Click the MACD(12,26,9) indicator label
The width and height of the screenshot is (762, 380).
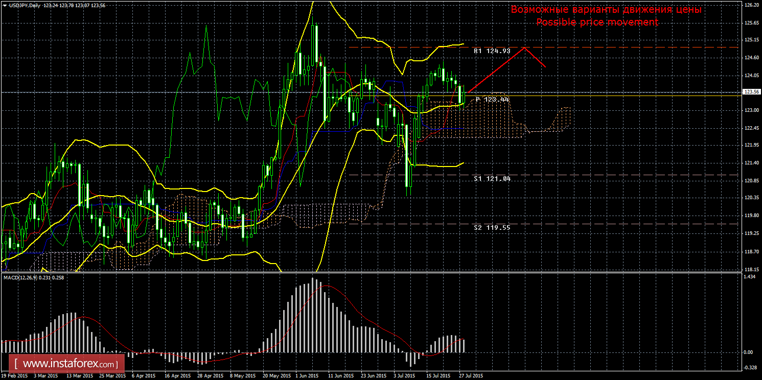pos(20,277)
